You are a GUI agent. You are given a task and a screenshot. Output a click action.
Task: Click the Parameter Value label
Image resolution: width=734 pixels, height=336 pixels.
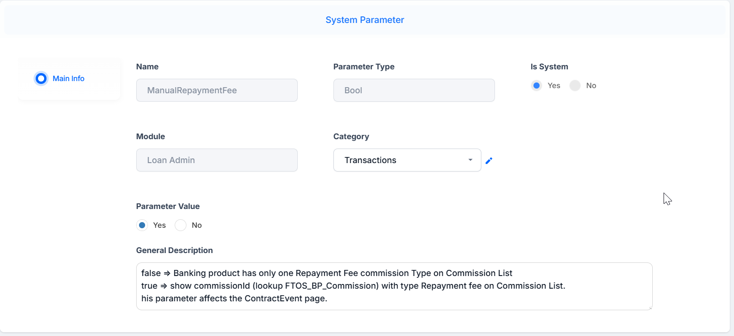point(168,207)
